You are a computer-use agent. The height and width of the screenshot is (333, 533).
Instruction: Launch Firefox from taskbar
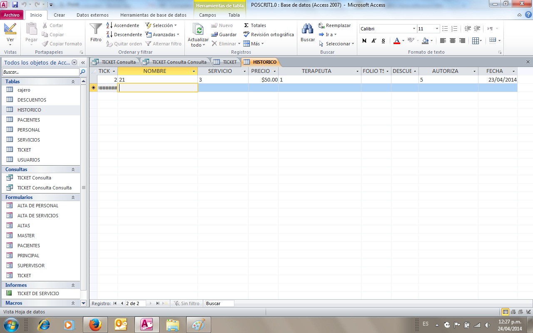95,325
